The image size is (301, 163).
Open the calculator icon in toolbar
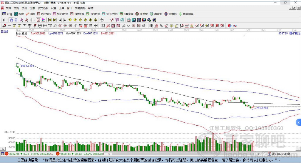(134, 20)
